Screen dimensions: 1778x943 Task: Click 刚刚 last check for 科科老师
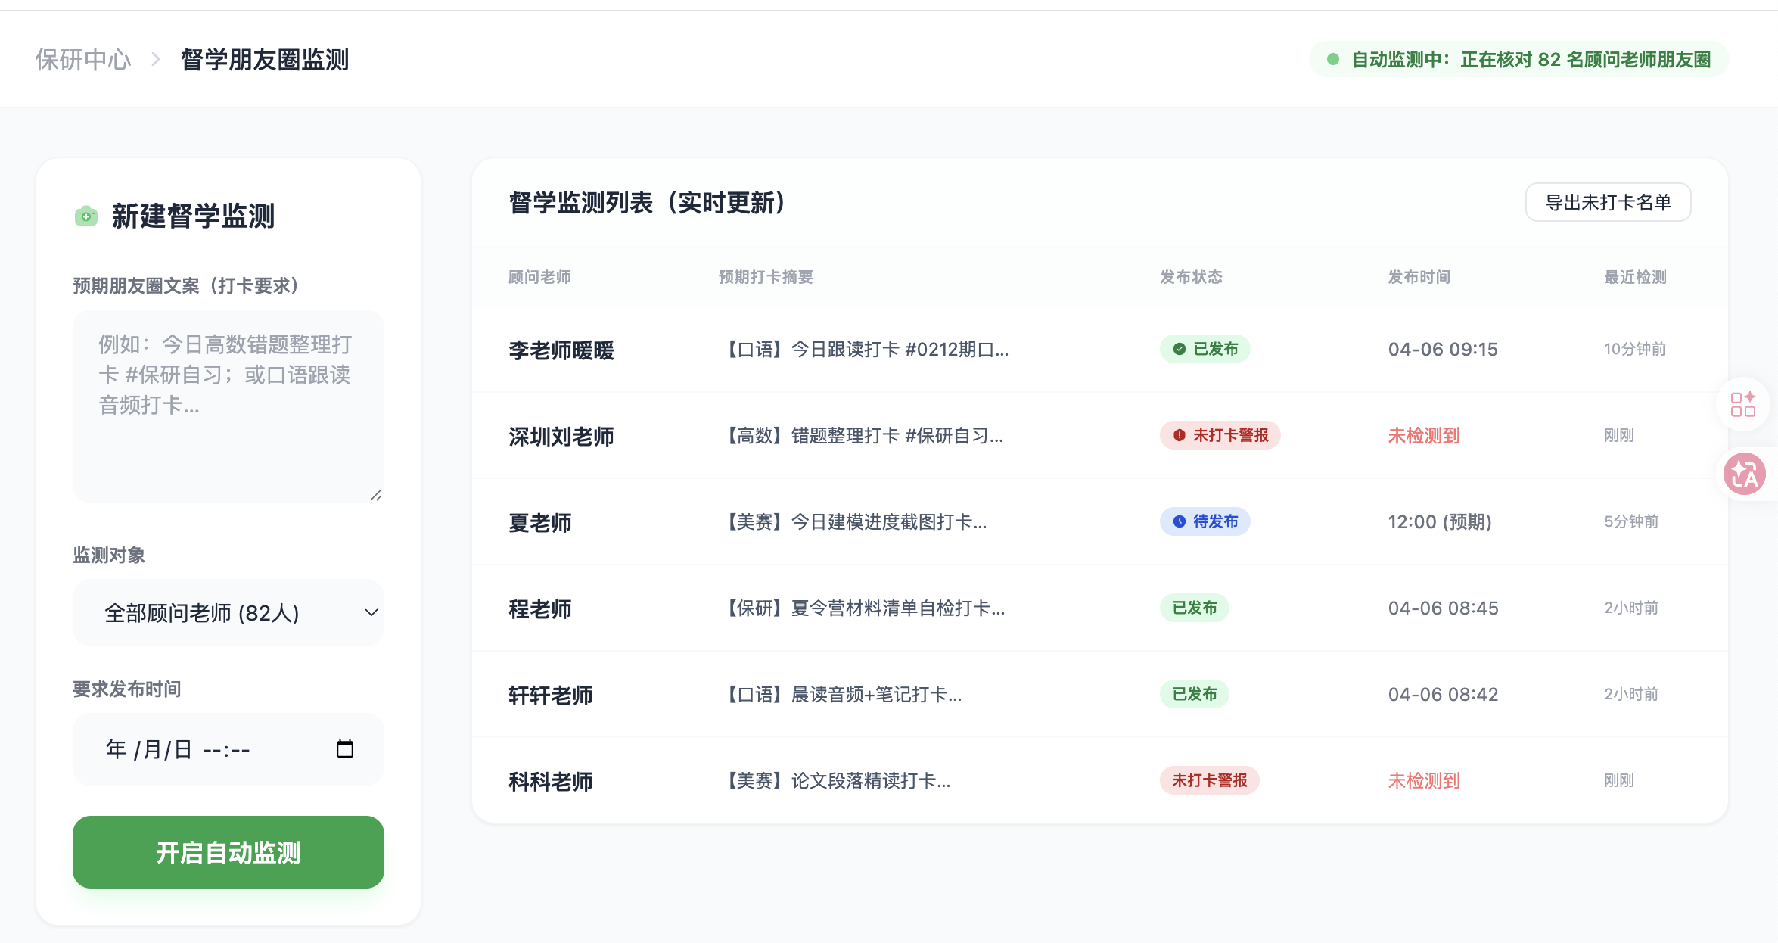point(1619,780)
